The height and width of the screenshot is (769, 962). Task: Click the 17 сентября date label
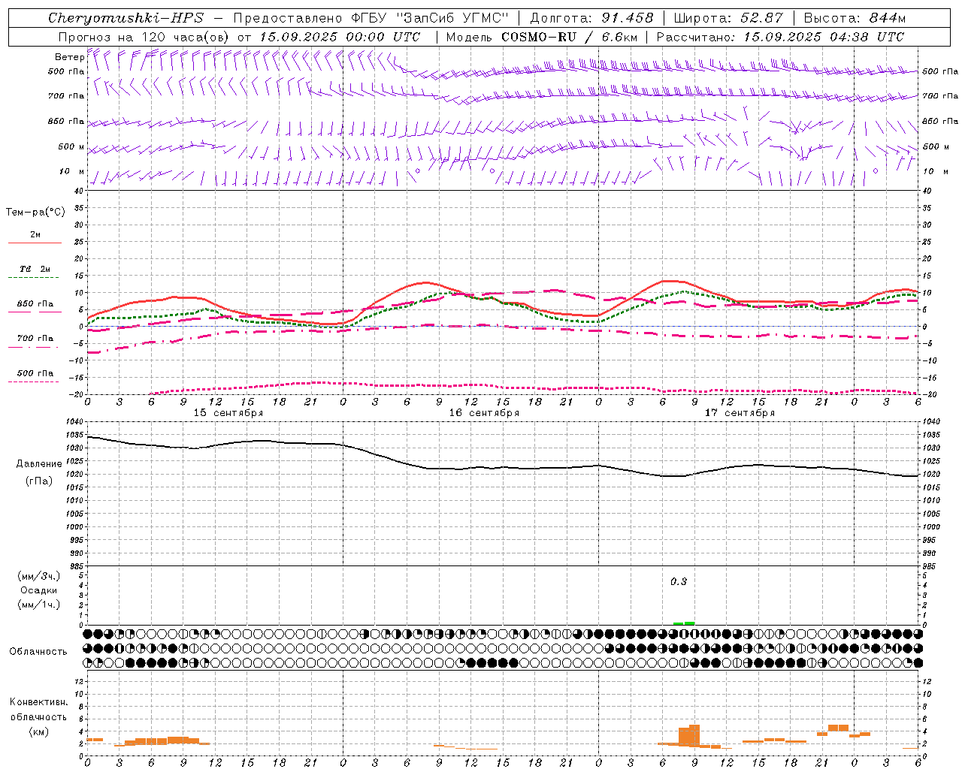pos(740,413)
